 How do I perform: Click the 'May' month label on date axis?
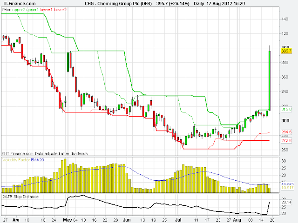[x=68, y=220]
